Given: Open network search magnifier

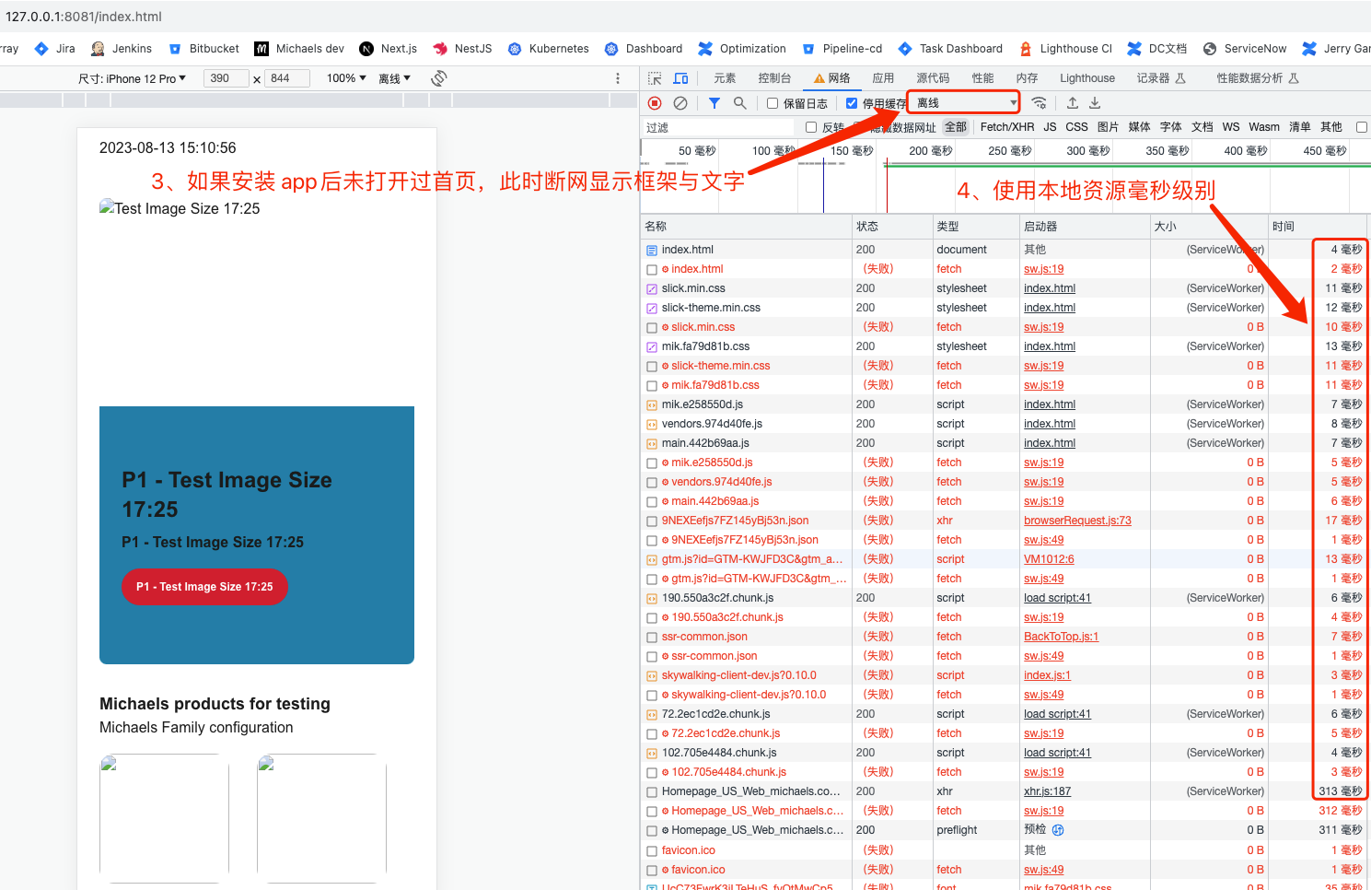Looking at the screenshot, I should click(x=739, y=103).
